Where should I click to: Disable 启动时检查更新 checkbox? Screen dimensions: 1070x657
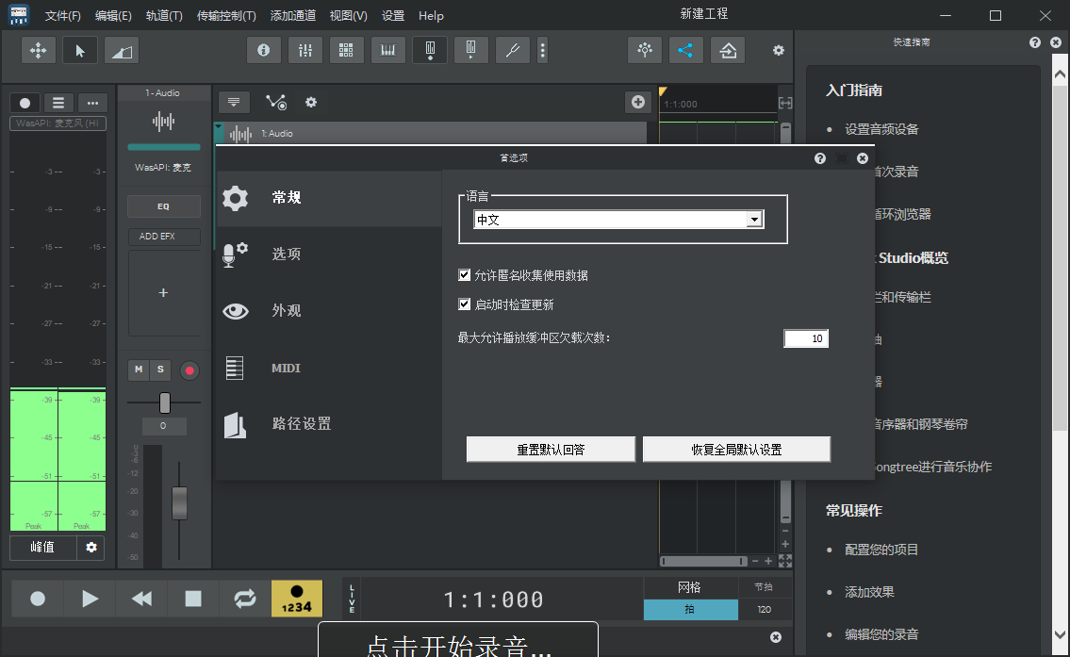pyautogui.click(x=464, y=304)
